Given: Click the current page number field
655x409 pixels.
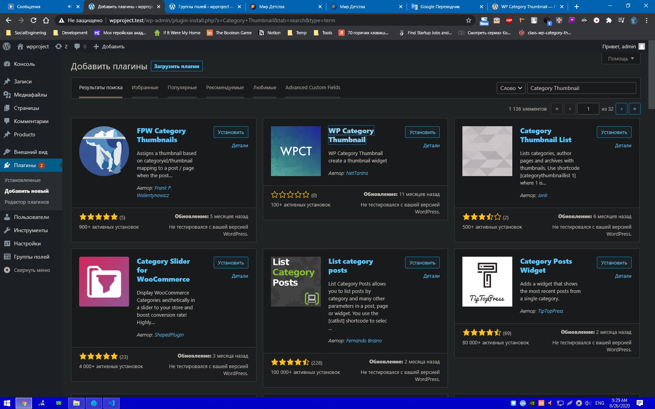Looking at the screenshot, I should click(x=588, y=109).
